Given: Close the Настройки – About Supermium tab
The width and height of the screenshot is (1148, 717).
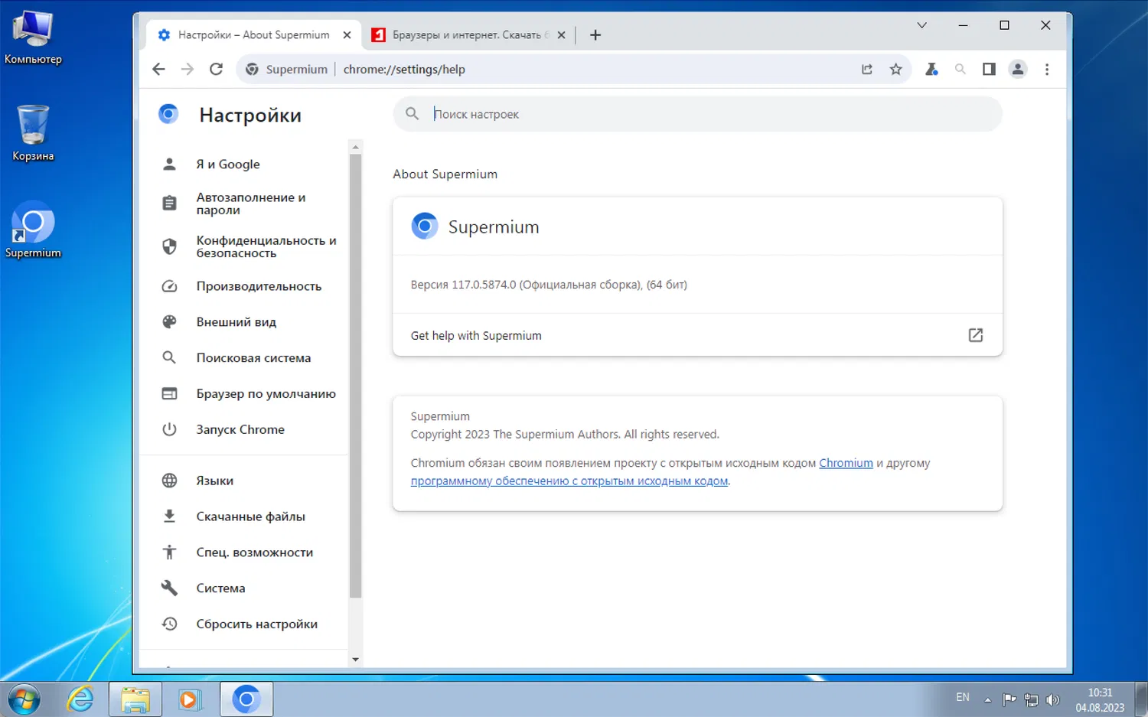Looking at the screenshot, I should pyautogui.click(x=347, y=34).
